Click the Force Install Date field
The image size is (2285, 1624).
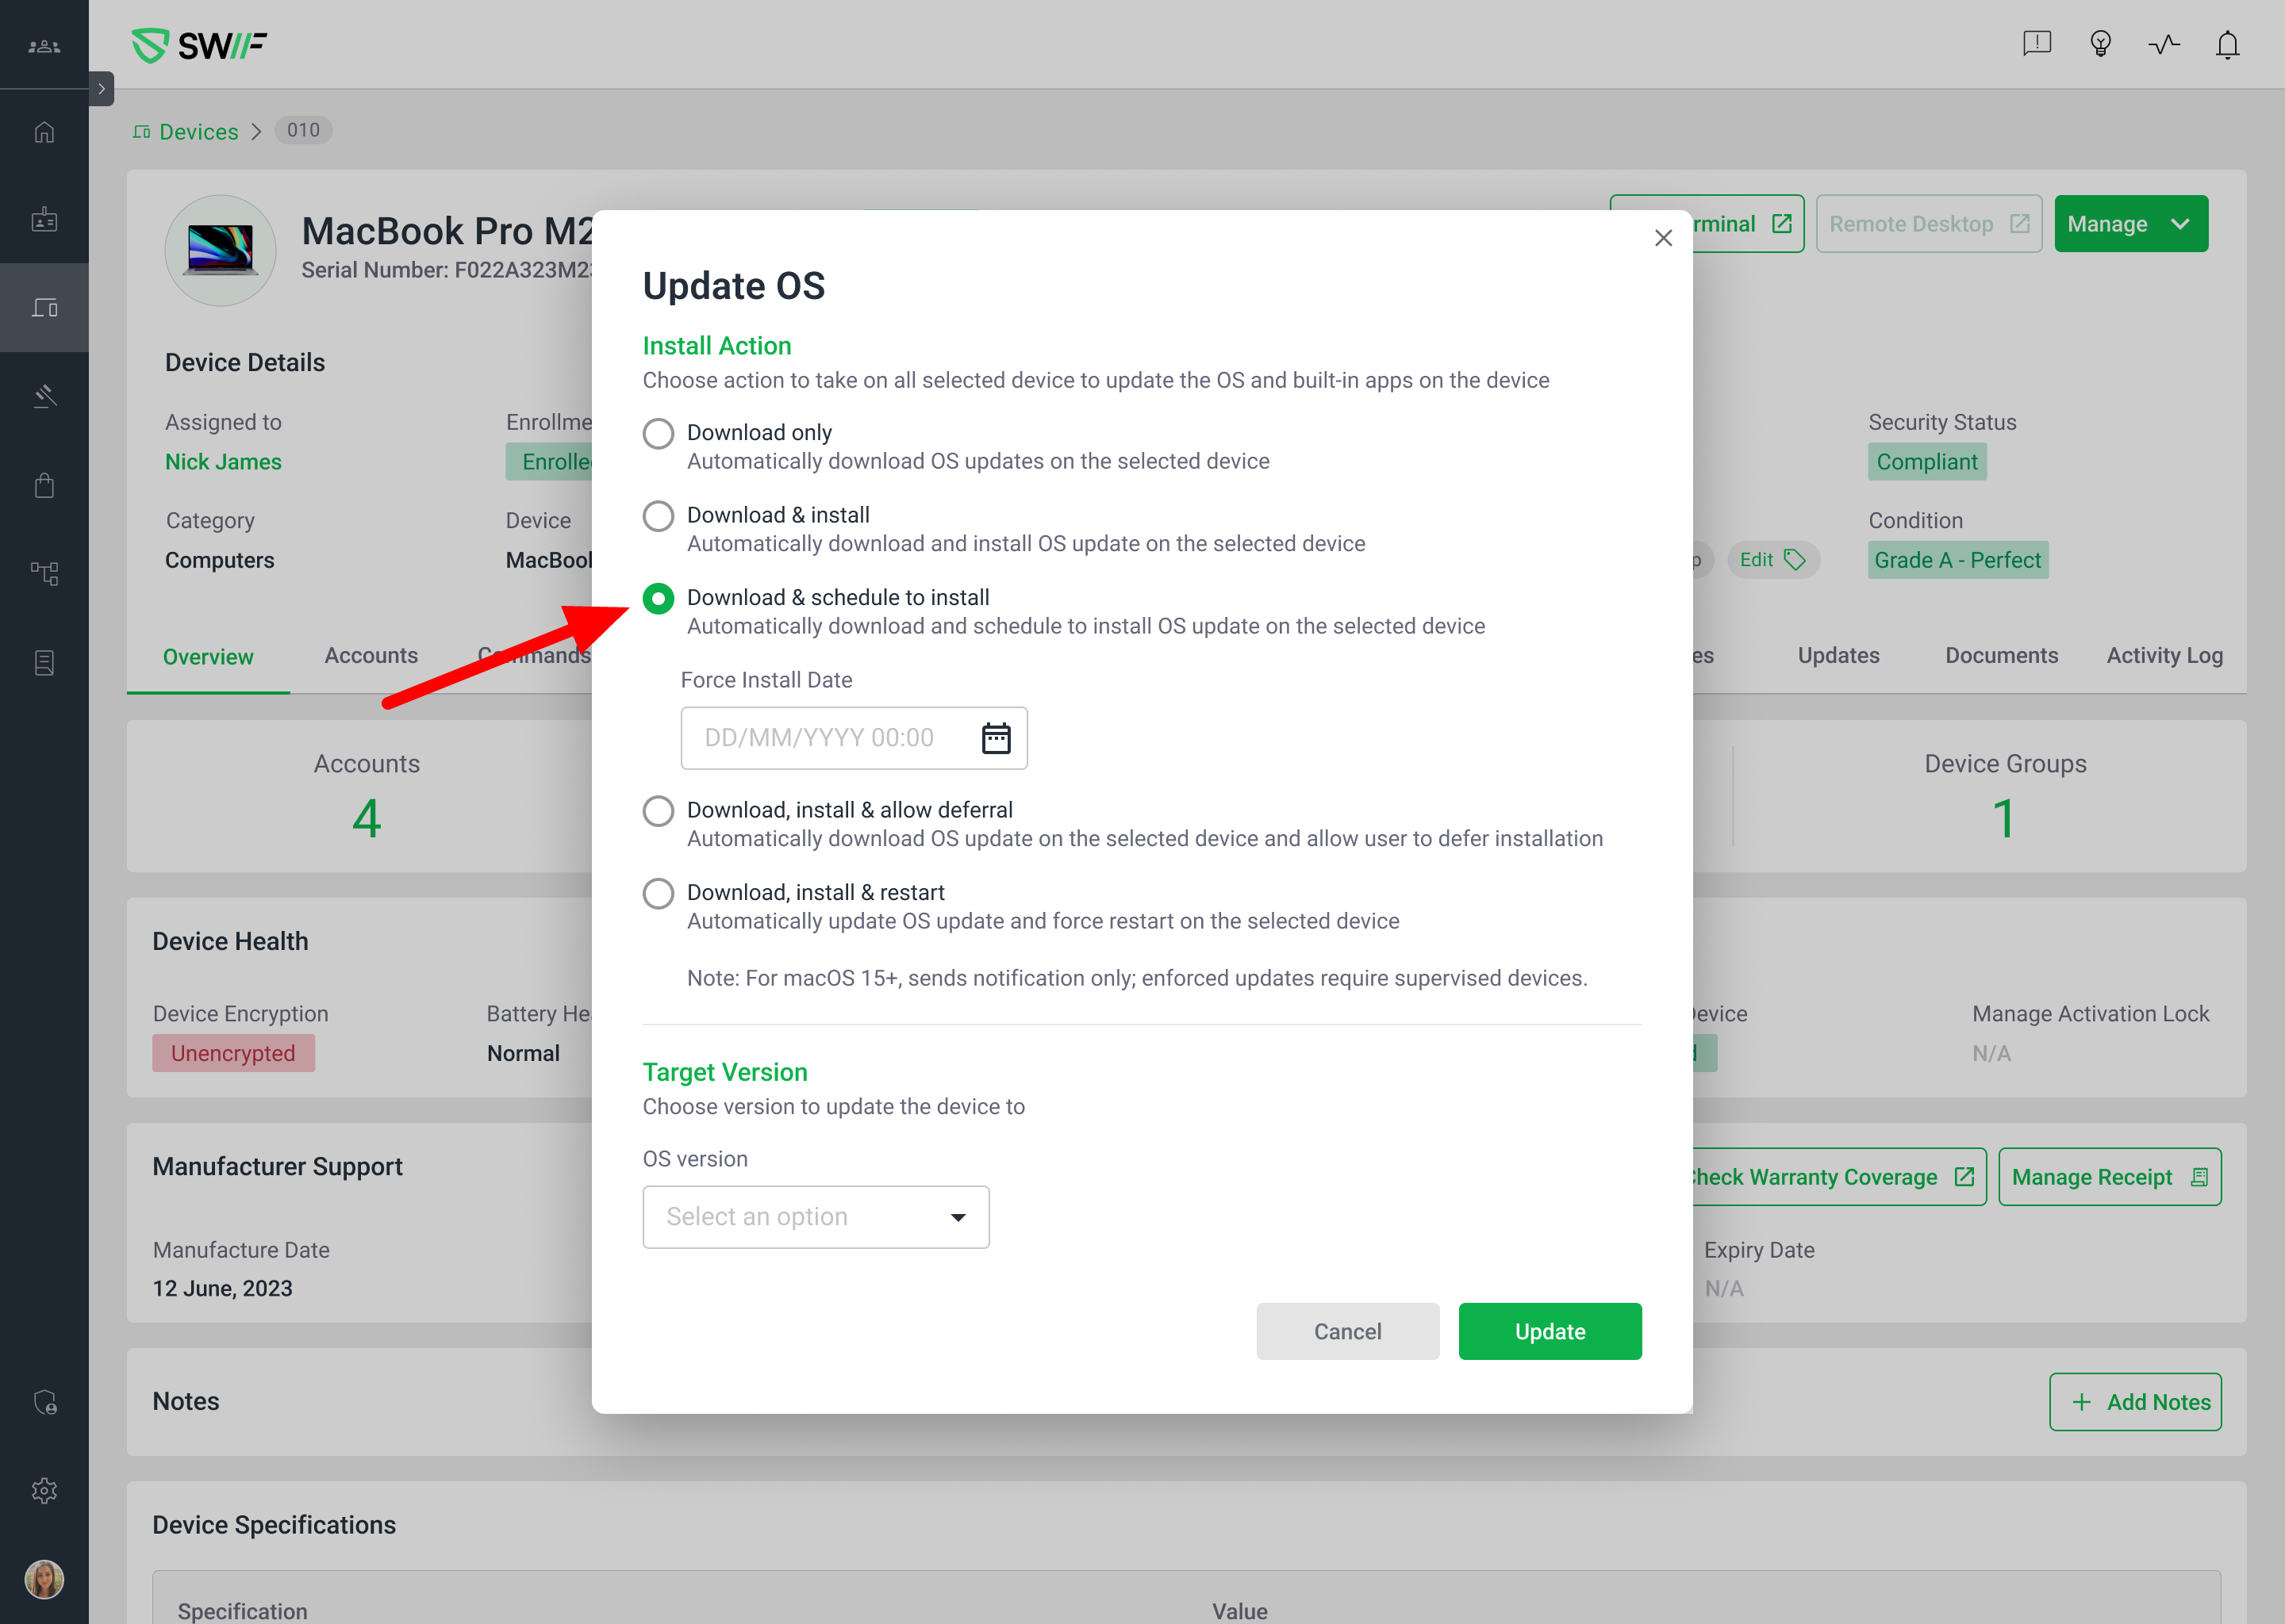tap(854, 738)
